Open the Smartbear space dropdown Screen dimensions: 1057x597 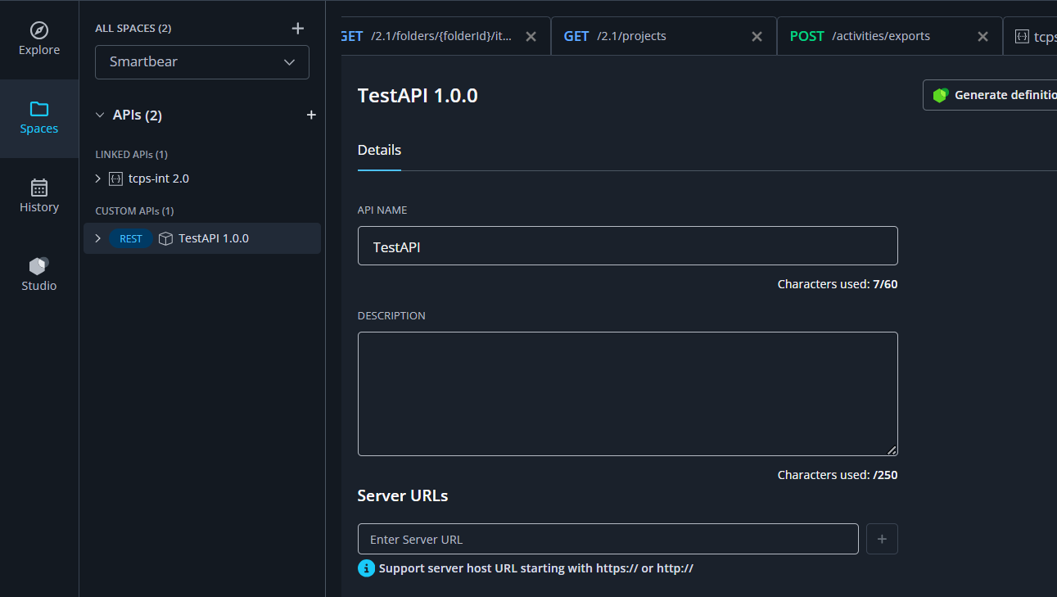point(202,62)
